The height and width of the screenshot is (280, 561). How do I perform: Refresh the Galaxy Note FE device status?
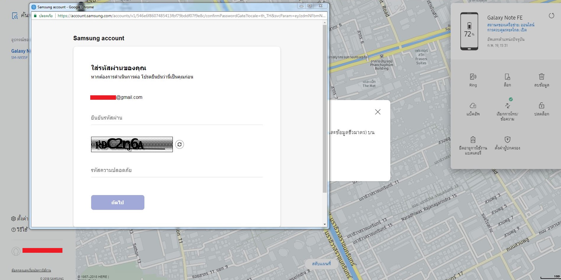tap(552, 16)
